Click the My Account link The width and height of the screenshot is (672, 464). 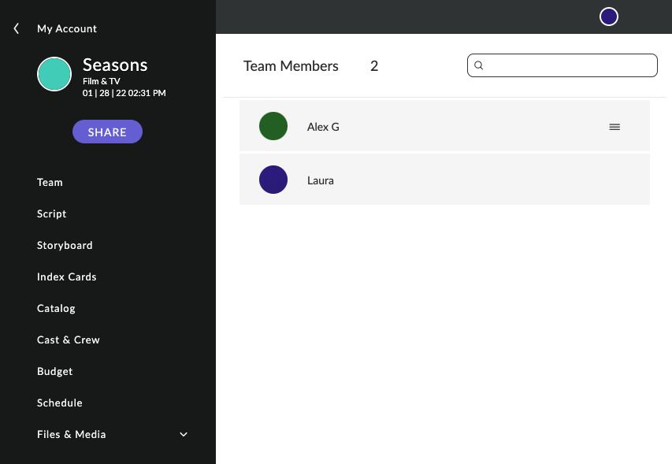tap(67, 28)
